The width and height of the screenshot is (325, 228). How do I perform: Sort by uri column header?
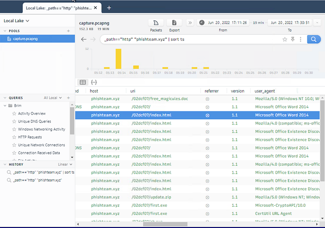(133, 91)
